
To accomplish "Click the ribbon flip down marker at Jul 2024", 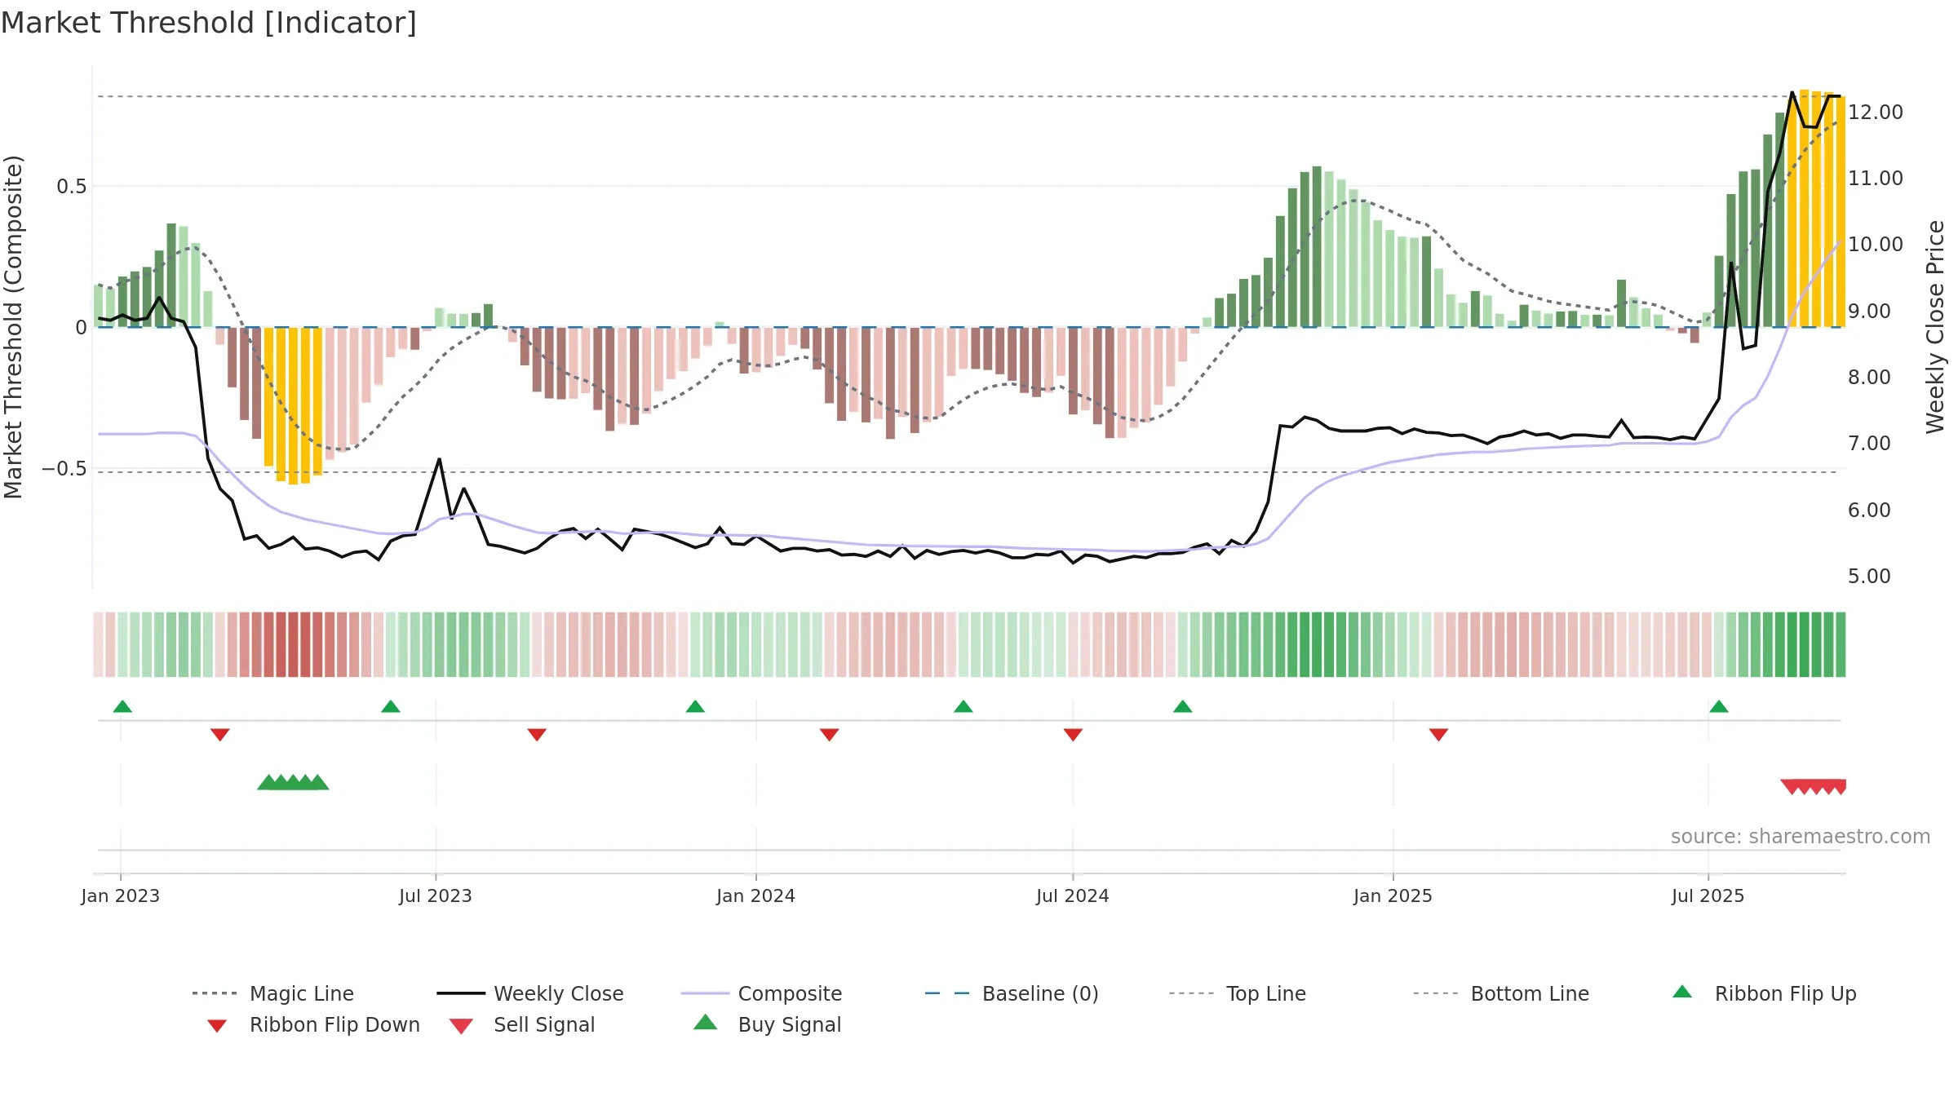I will (1073, 735).
